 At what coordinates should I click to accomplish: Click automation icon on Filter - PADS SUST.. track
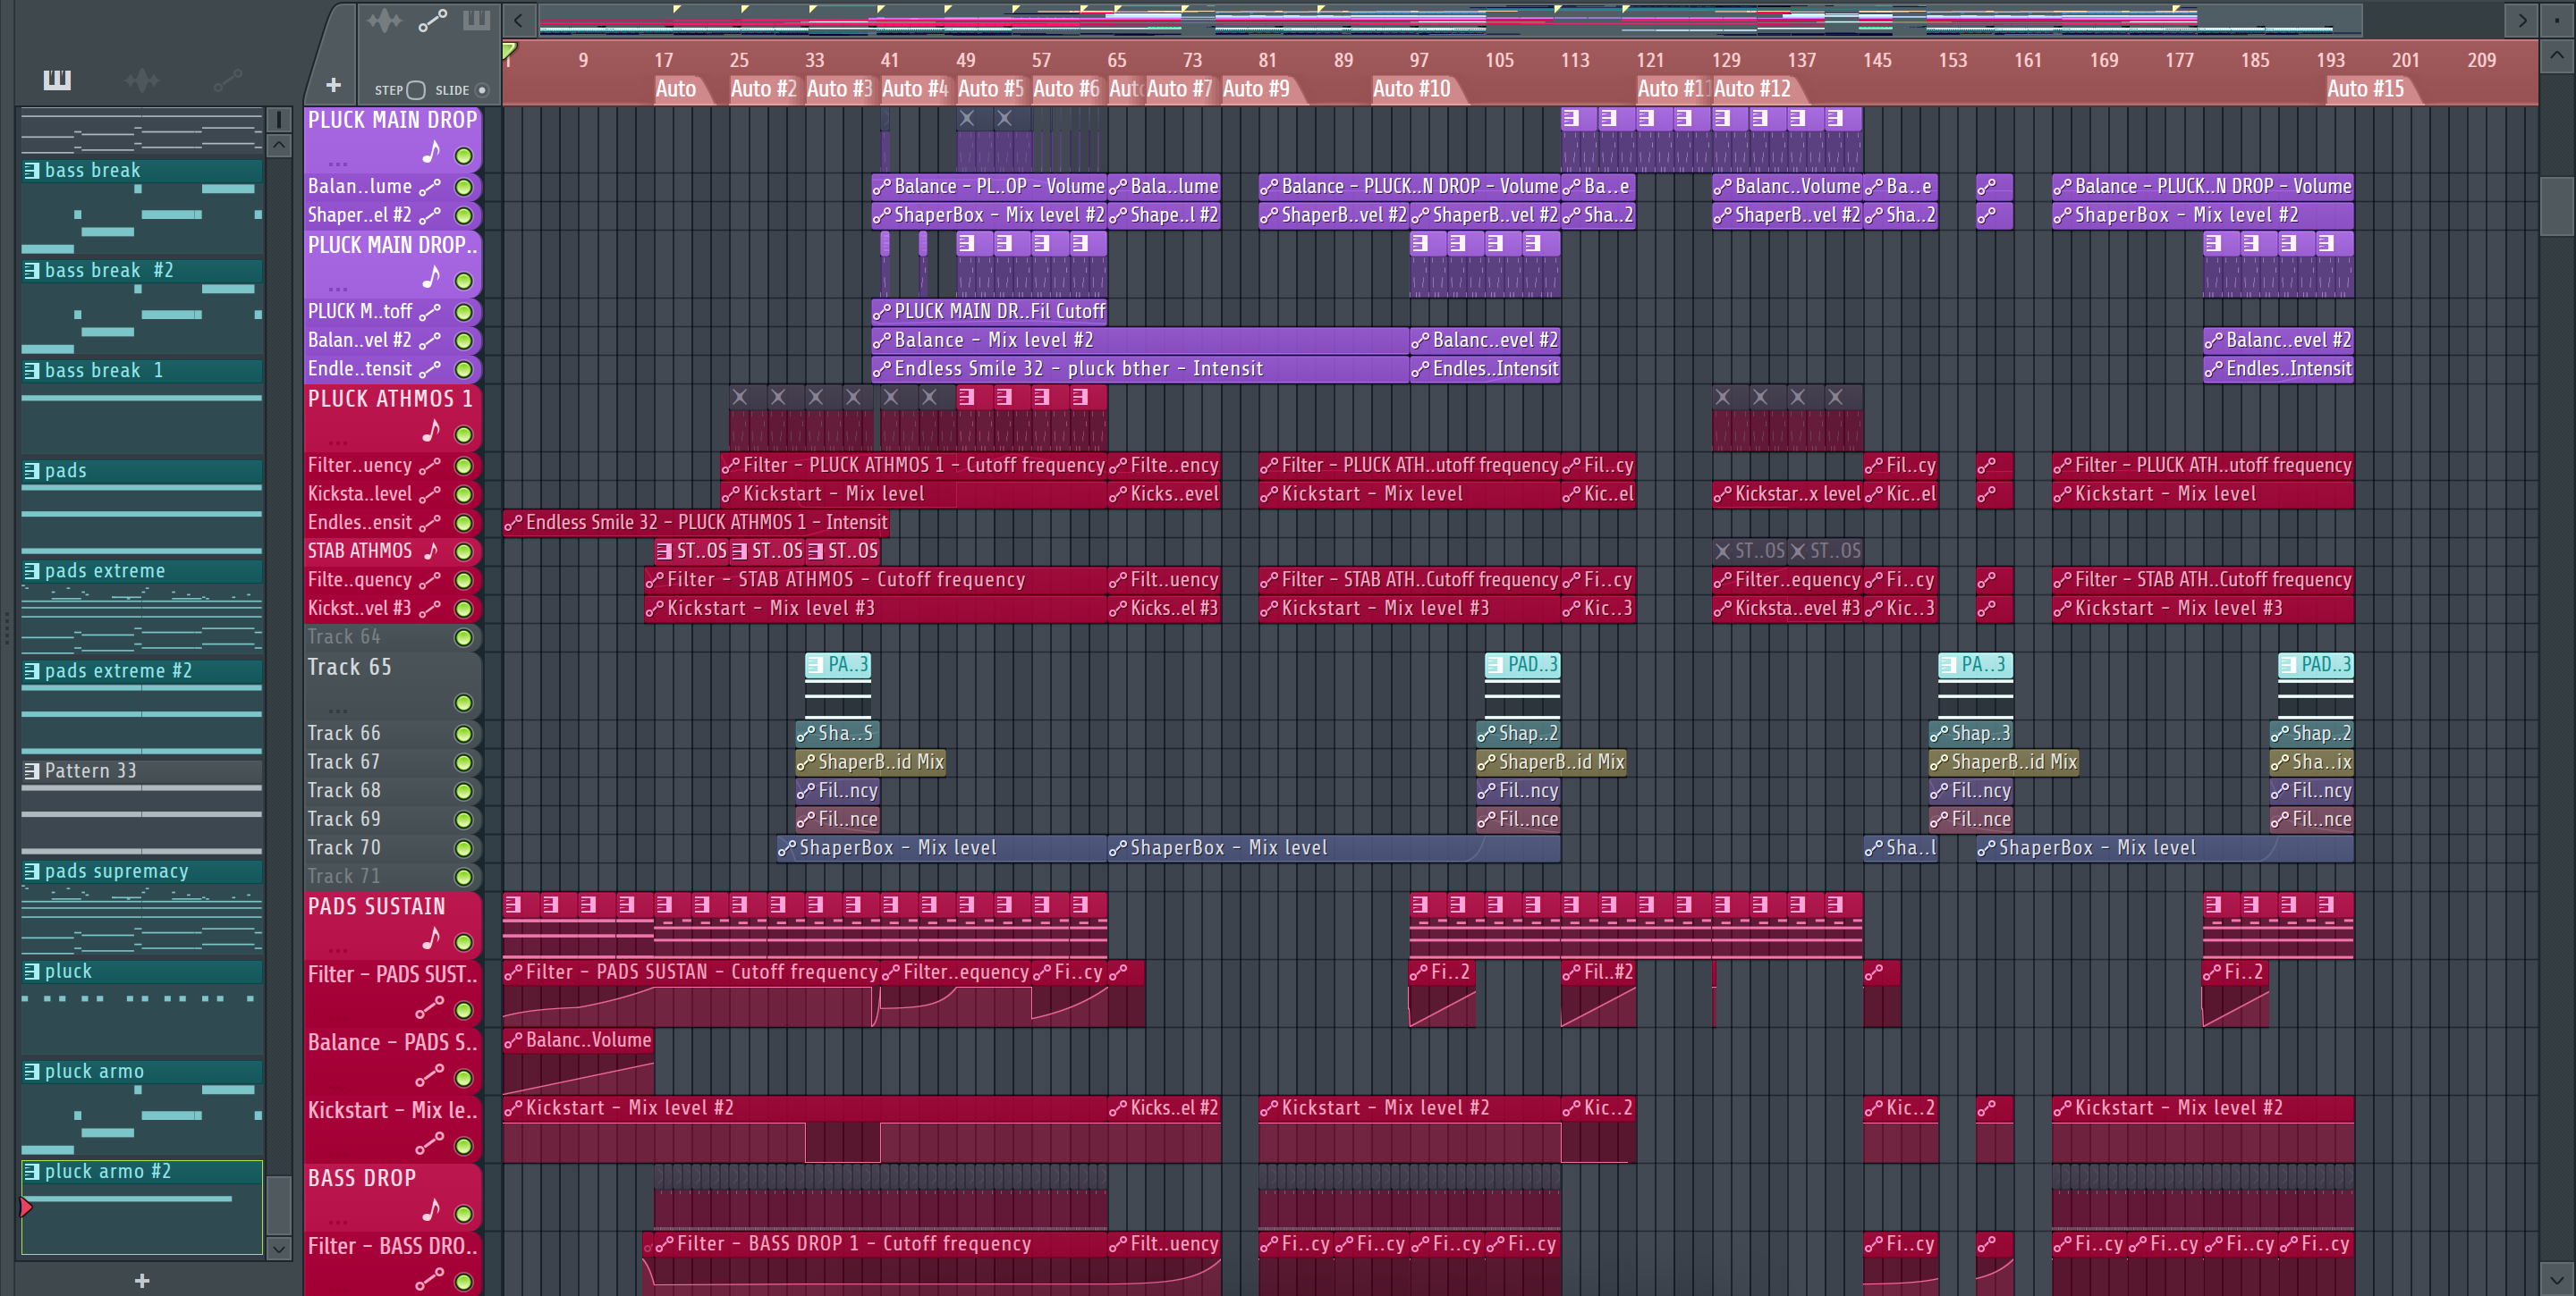pyautogui.click(x=430, y=1007)
